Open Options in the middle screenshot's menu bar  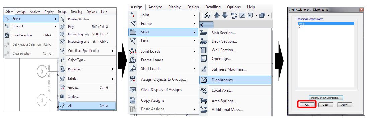tap(234, 7)
